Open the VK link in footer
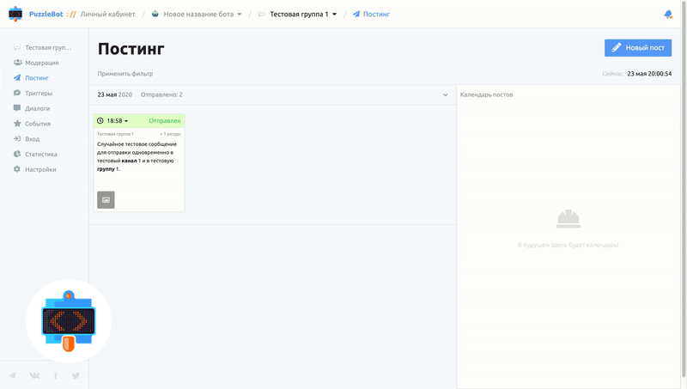The width and height of the screenshot is (687, 389). [x=34, y=375]
